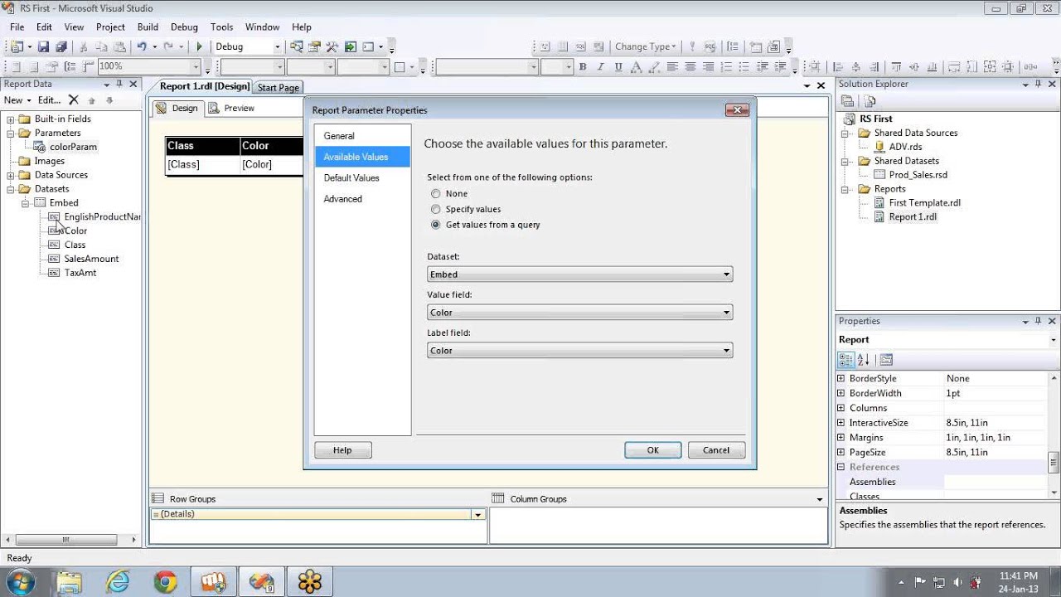Open the Value field dropdown

click(579, 313)
